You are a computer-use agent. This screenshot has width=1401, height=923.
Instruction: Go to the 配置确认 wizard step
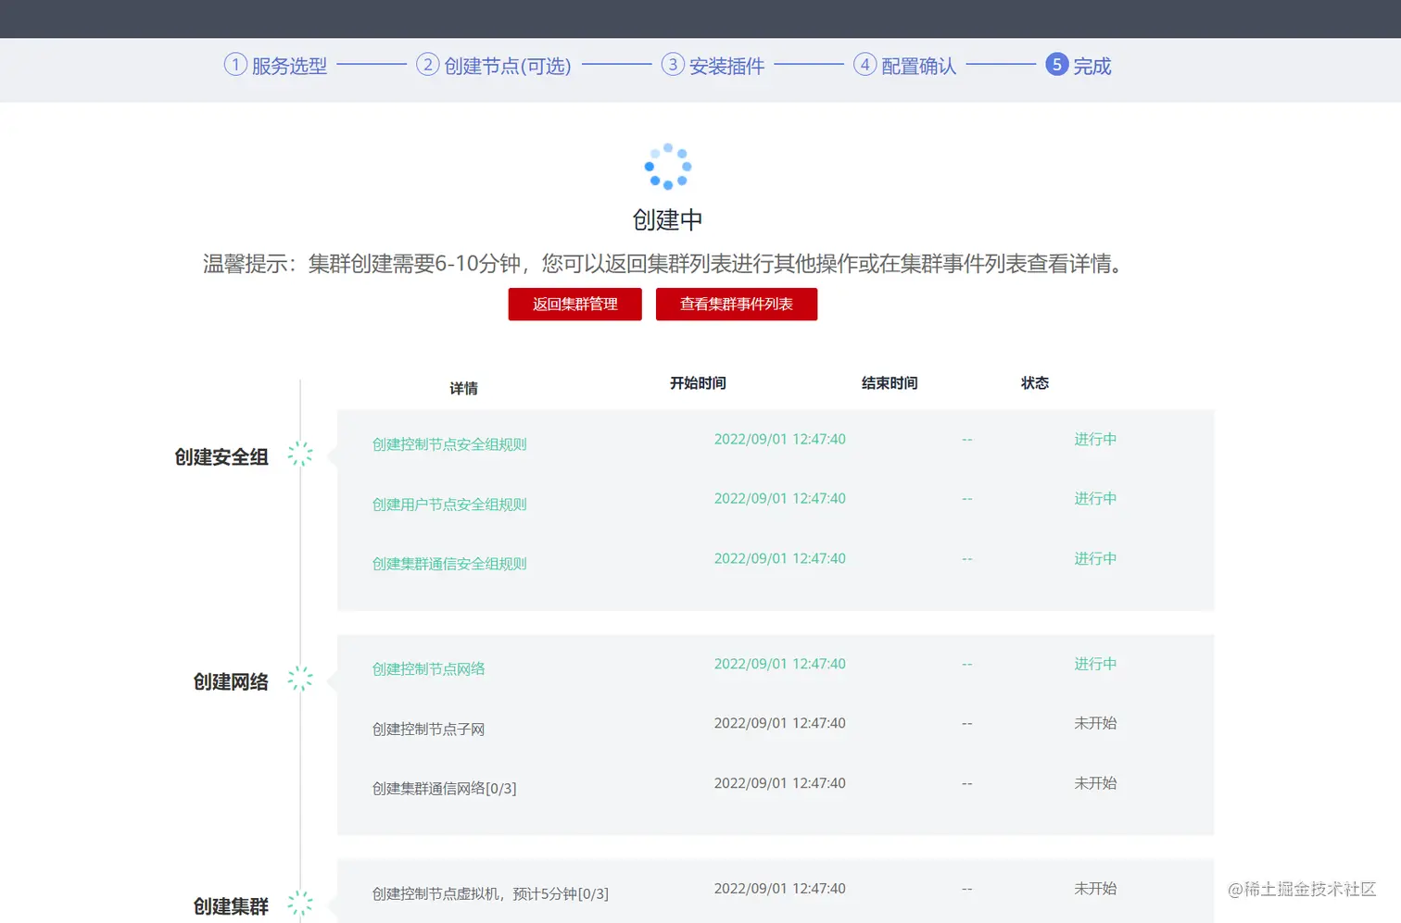[x=918, y=66]
